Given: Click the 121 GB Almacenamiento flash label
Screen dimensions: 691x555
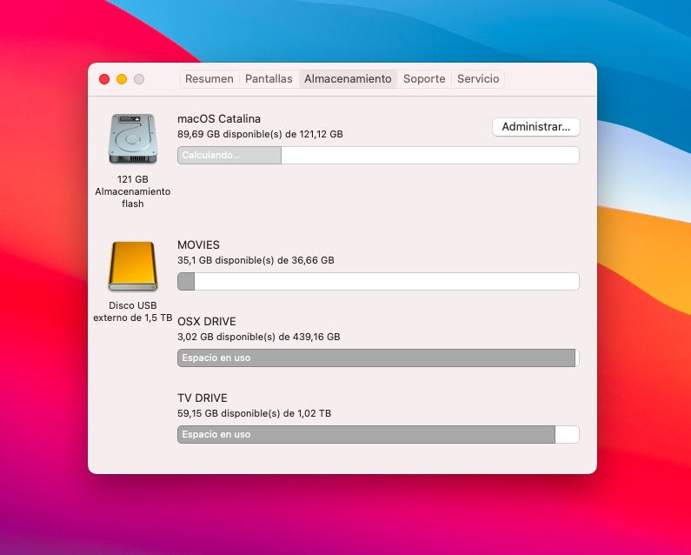Looking at the screenshot, I should point(132,191).
